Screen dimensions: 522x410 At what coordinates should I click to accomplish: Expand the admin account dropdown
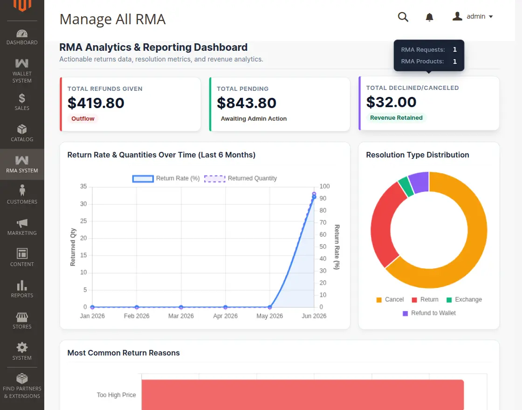[x=473, y=16]
